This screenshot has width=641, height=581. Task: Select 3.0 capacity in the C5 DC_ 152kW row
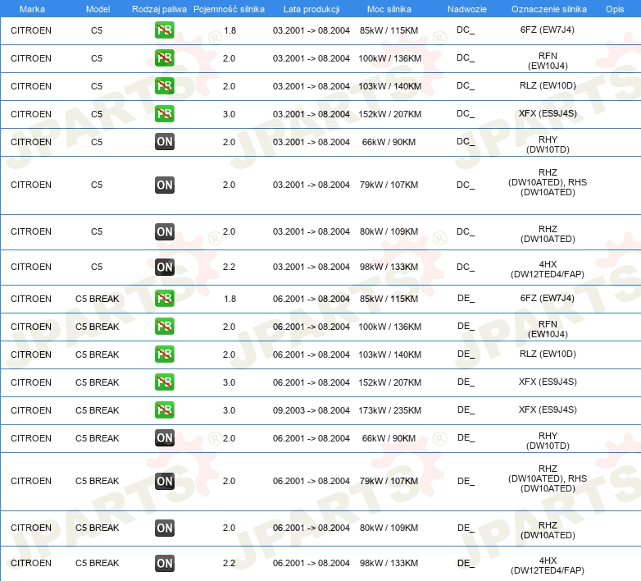pos(229,114)
